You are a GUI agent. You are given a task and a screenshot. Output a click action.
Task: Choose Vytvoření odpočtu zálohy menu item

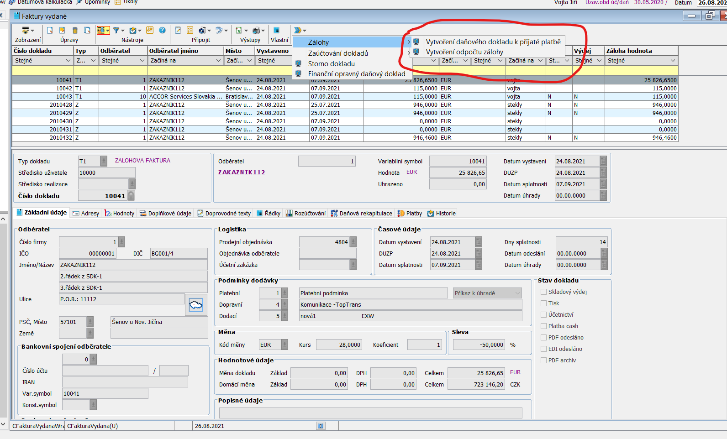click(x=464, y=52)
